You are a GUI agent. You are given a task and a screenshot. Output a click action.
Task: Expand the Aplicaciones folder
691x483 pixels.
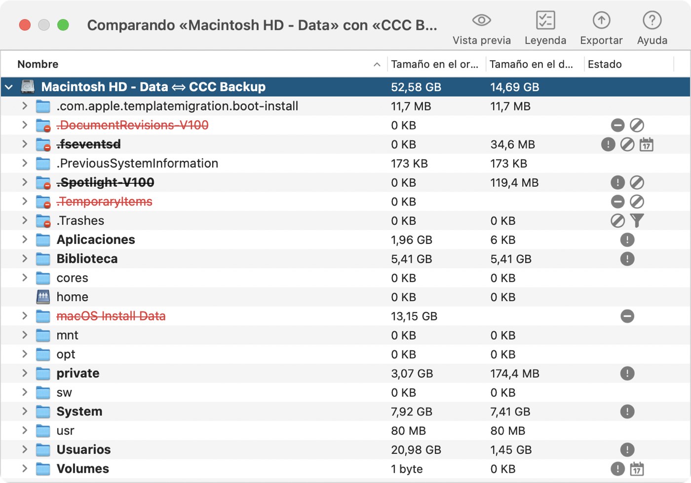tap(25, 240)
